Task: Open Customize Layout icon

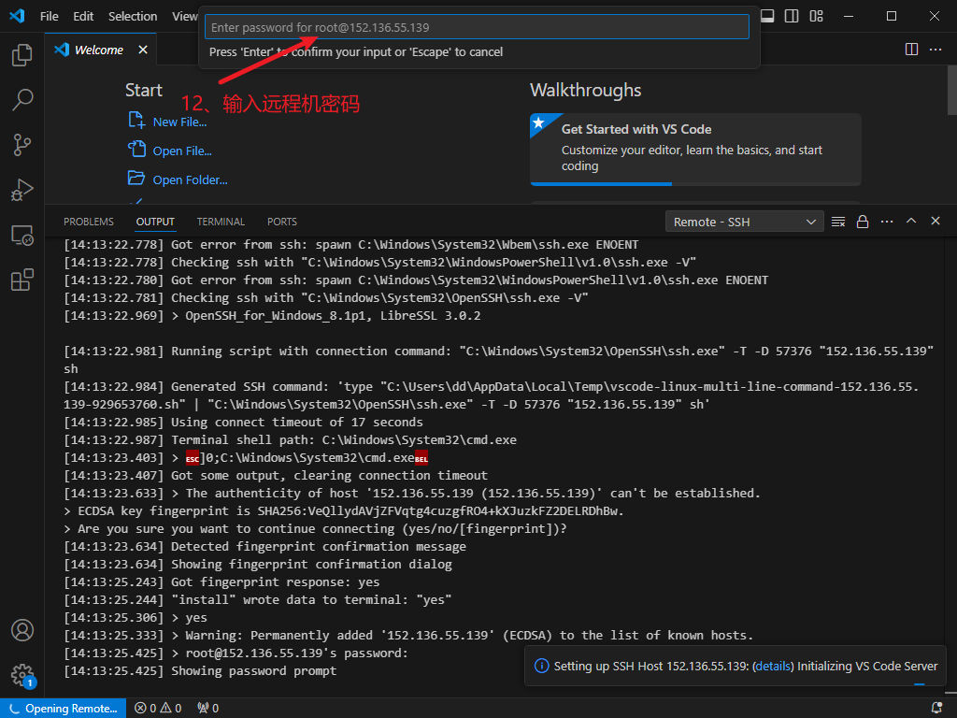Action: point(816,16)
